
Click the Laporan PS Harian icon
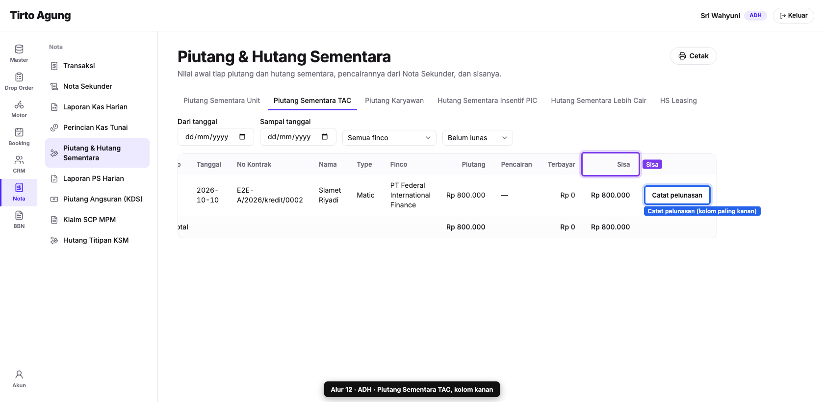pyautogui.click(x=54, y=178)
